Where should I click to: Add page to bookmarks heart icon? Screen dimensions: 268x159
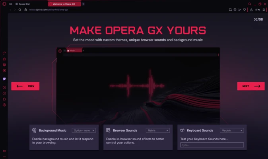(x=245, y=10)
